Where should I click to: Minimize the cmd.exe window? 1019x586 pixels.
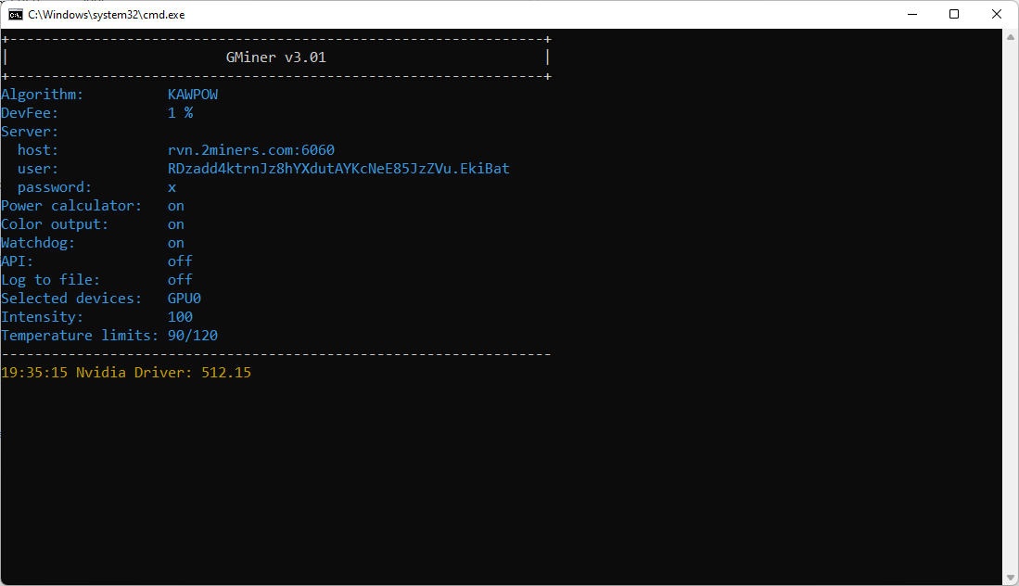[912, 14]
